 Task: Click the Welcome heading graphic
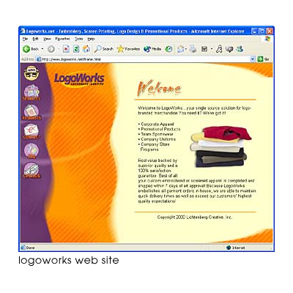[160, 88]
